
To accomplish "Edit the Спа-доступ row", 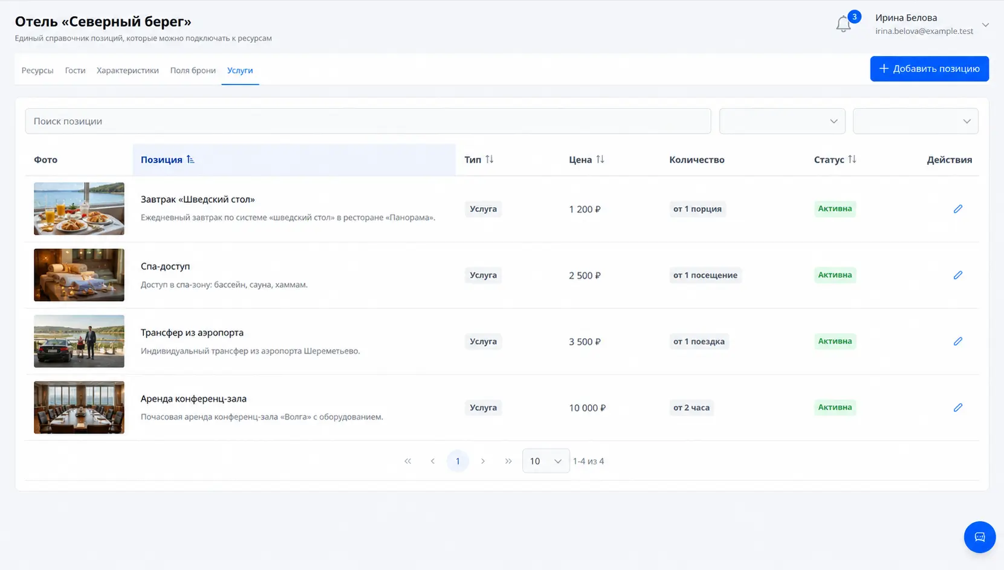I will pos(957,275).
